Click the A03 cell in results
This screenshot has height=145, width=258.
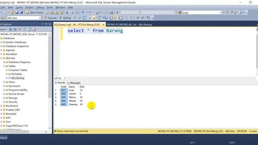coord(64,97)
